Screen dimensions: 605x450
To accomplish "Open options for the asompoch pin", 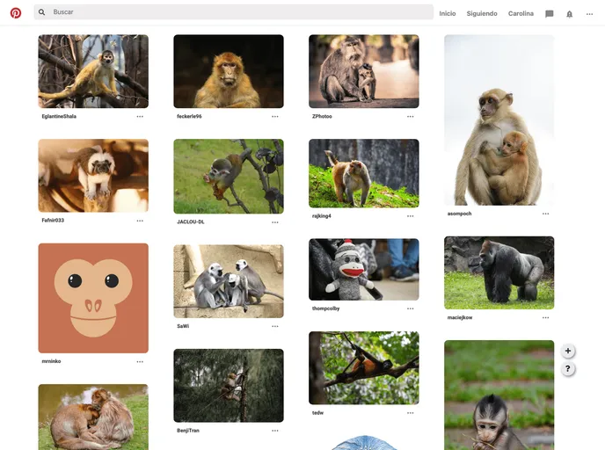I will pos(545,214).
